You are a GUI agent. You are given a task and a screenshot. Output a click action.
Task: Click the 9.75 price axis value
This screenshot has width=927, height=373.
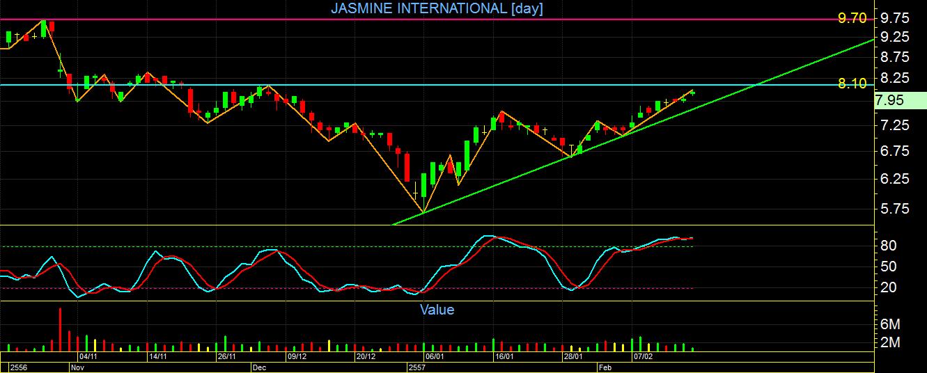tap(895, 18)
